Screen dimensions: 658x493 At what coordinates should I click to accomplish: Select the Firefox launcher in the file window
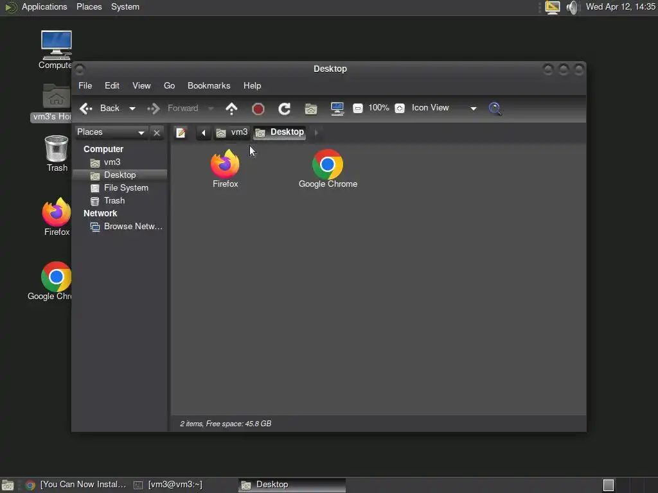[x=225, y=169]
